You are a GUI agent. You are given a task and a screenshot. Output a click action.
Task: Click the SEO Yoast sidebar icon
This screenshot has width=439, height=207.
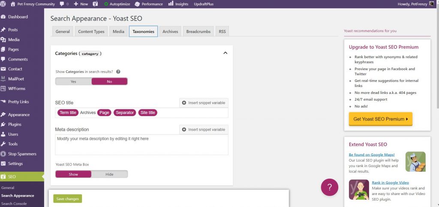tap(3, 177)
